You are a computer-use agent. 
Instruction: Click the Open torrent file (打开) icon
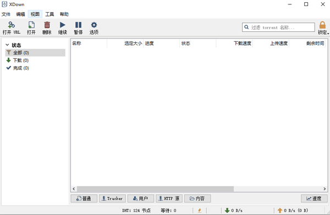pyautogui.click(x=31, y=25)
